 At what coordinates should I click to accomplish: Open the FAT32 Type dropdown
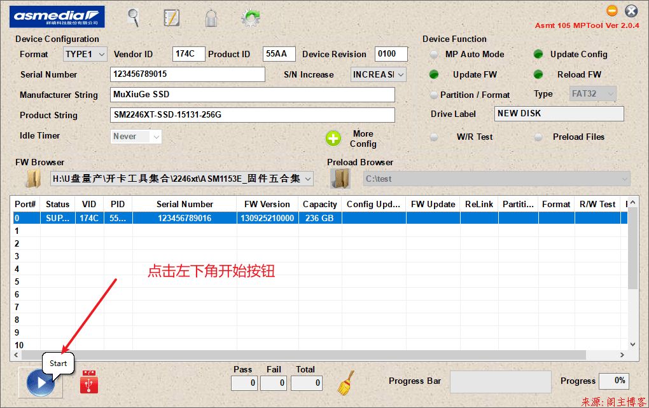[x=593, y=94]
